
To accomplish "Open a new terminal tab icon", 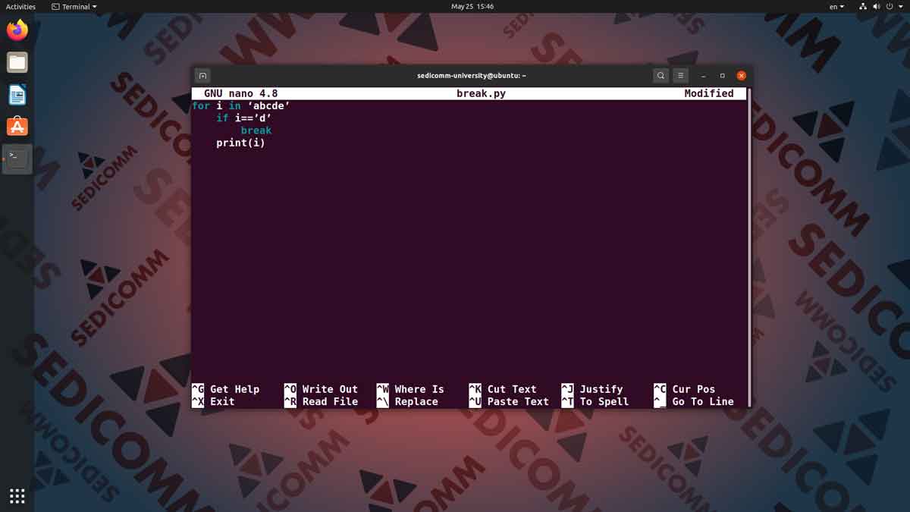I will pos(202,75).
